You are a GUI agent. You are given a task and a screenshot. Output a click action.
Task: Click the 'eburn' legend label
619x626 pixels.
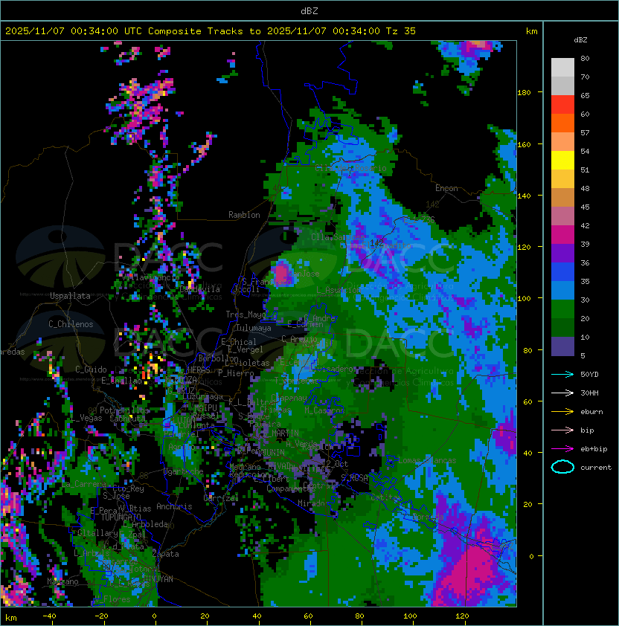pos(591,412)
